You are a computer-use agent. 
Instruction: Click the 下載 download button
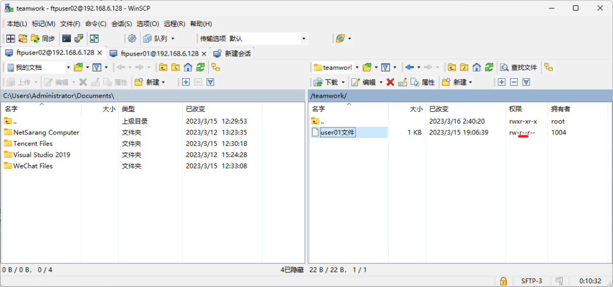click(326, 82)
